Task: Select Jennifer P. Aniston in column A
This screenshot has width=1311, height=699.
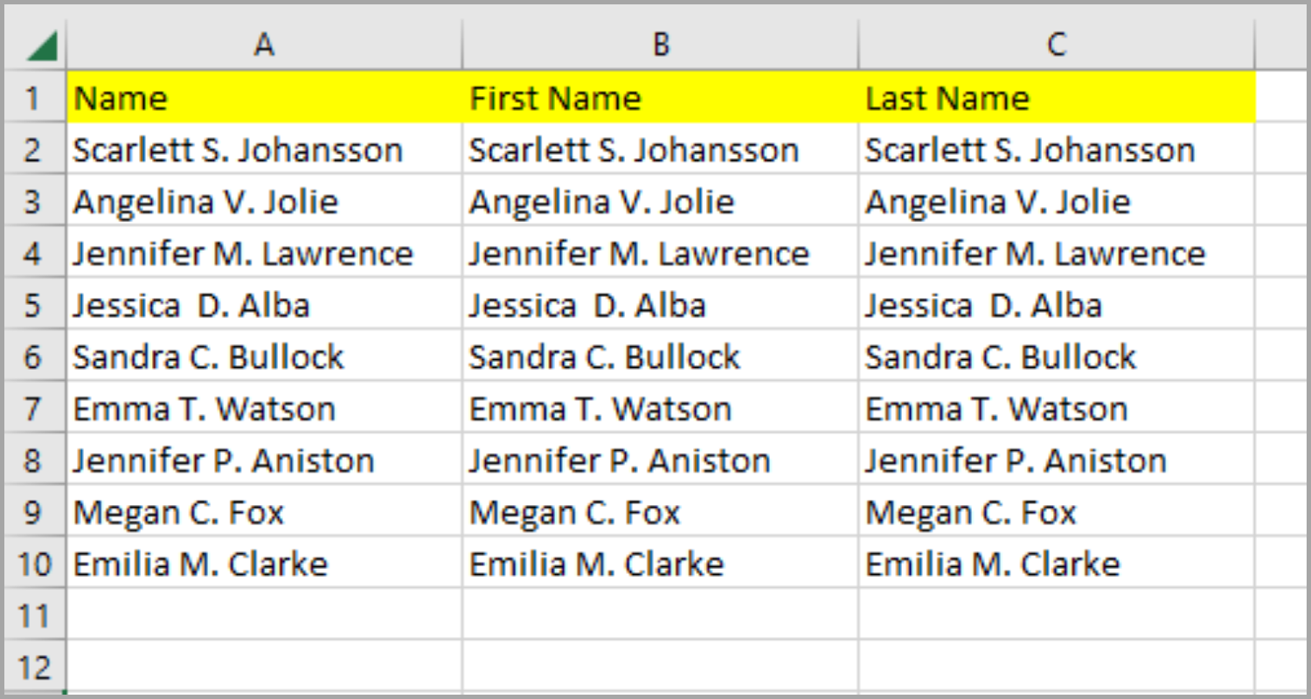Action: click(x=224, y=460)
